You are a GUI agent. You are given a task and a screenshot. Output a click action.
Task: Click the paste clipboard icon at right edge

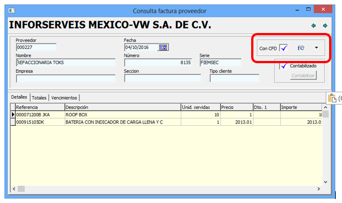[332, 98]
